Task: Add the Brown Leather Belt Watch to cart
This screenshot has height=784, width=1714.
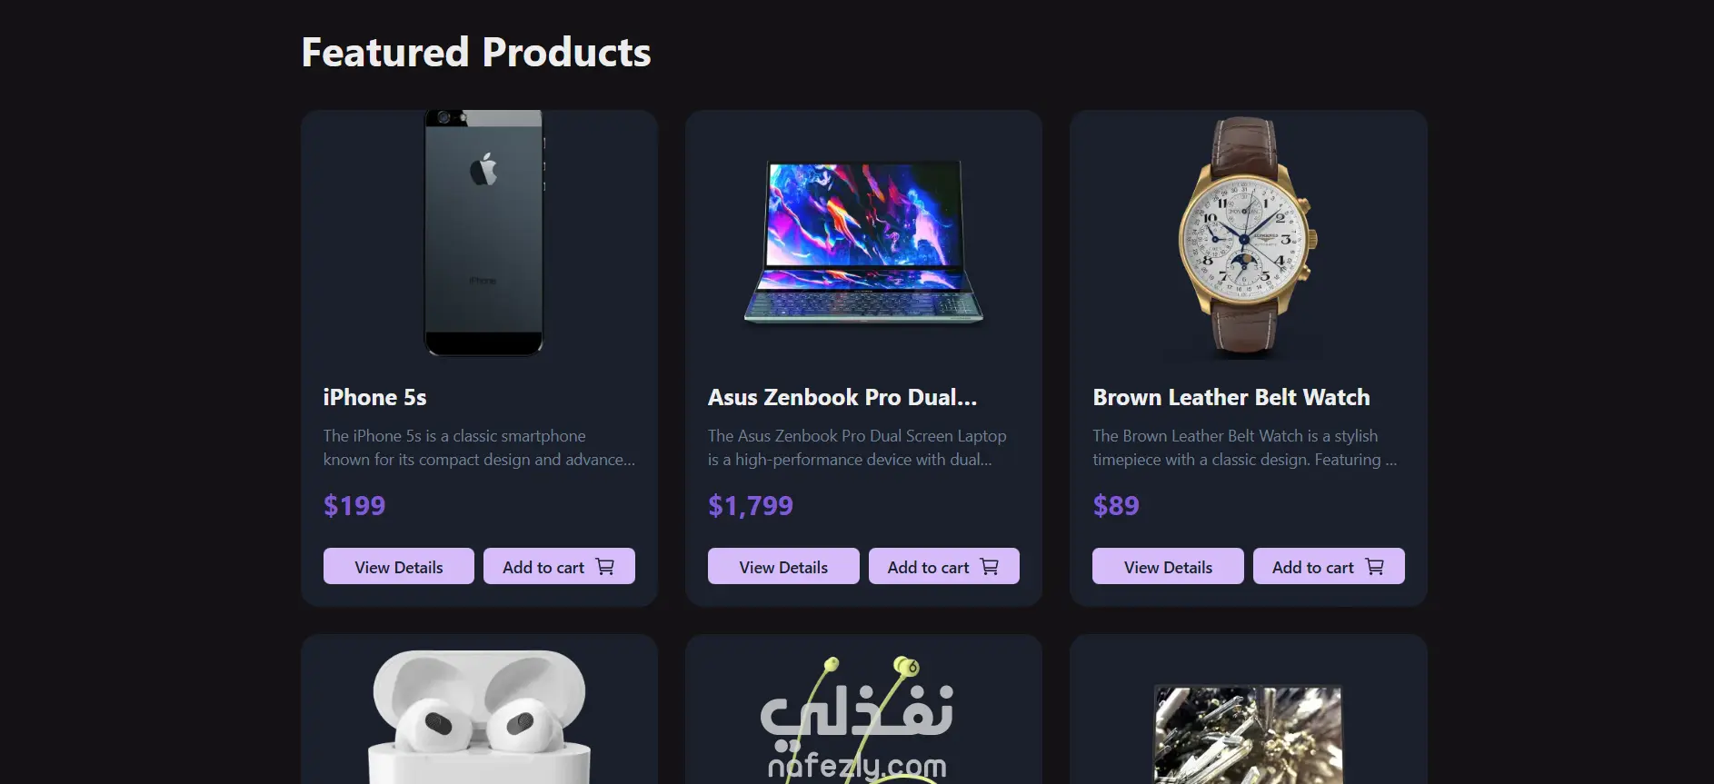Action: click(x=1329, y=566)
